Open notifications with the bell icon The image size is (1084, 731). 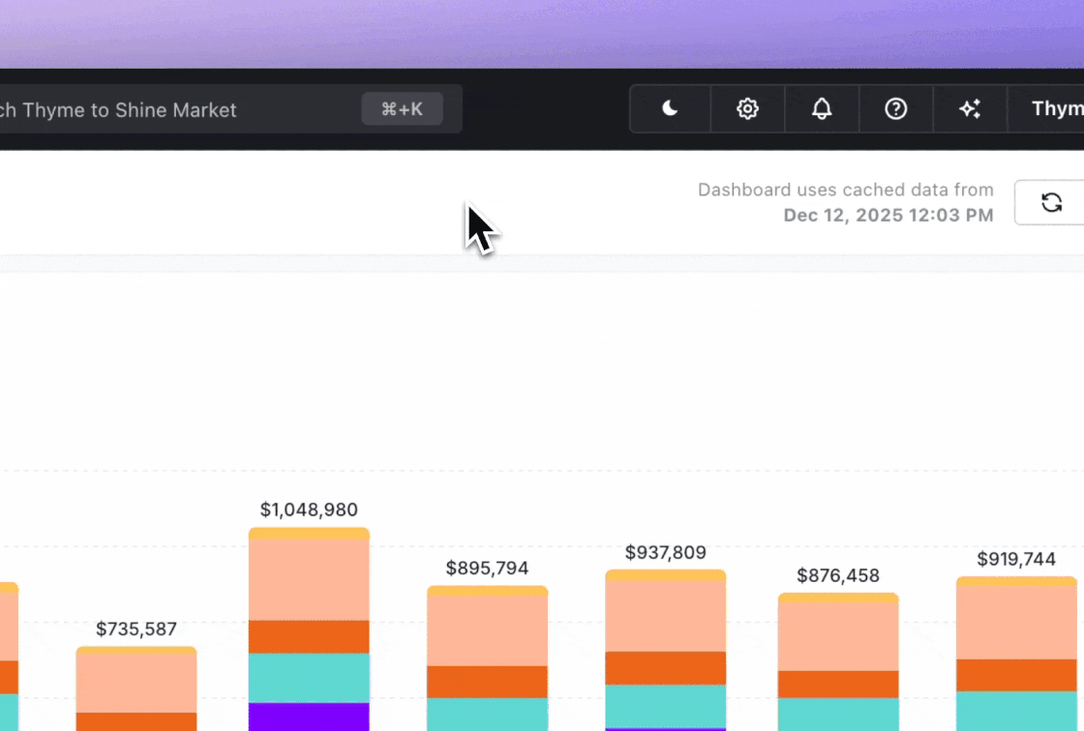822,109
